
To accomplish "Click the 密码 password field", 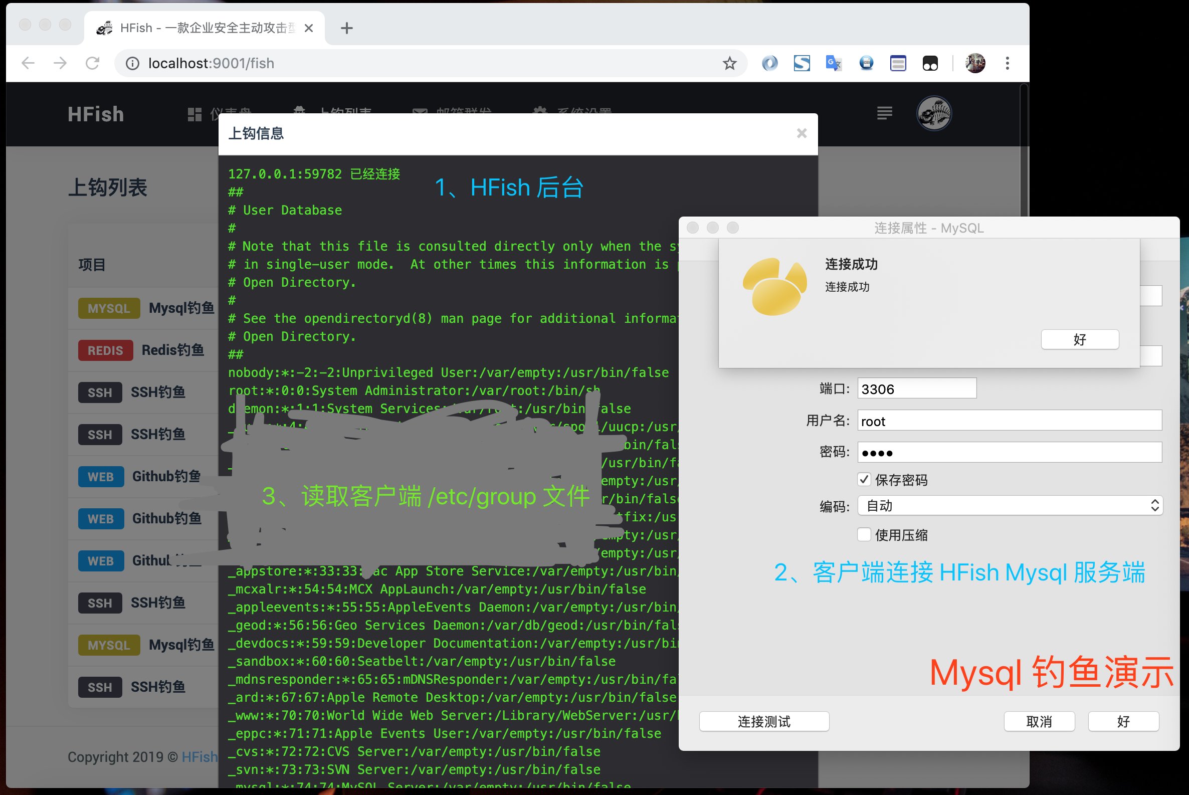I will [x=1010, y=452].
